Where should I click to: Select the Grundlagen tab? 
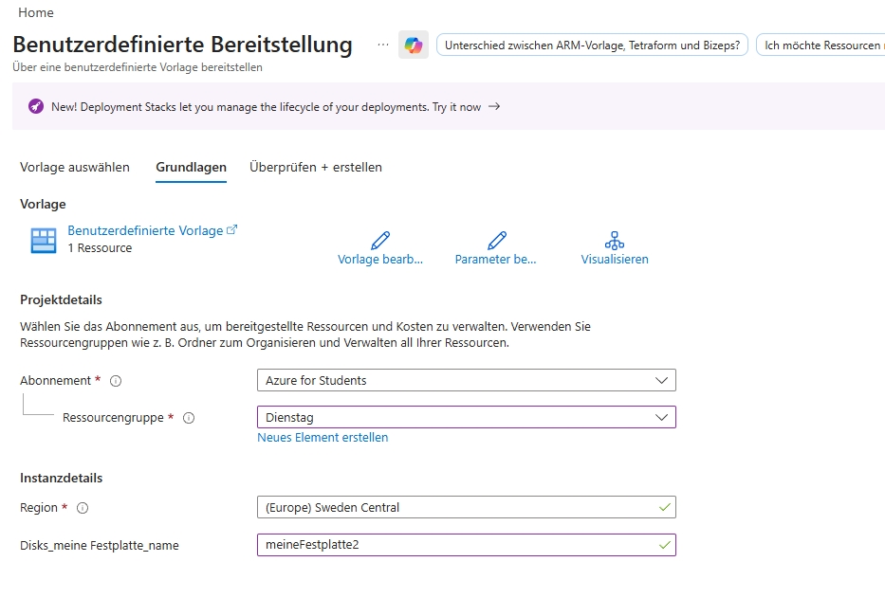coord(191,168)
